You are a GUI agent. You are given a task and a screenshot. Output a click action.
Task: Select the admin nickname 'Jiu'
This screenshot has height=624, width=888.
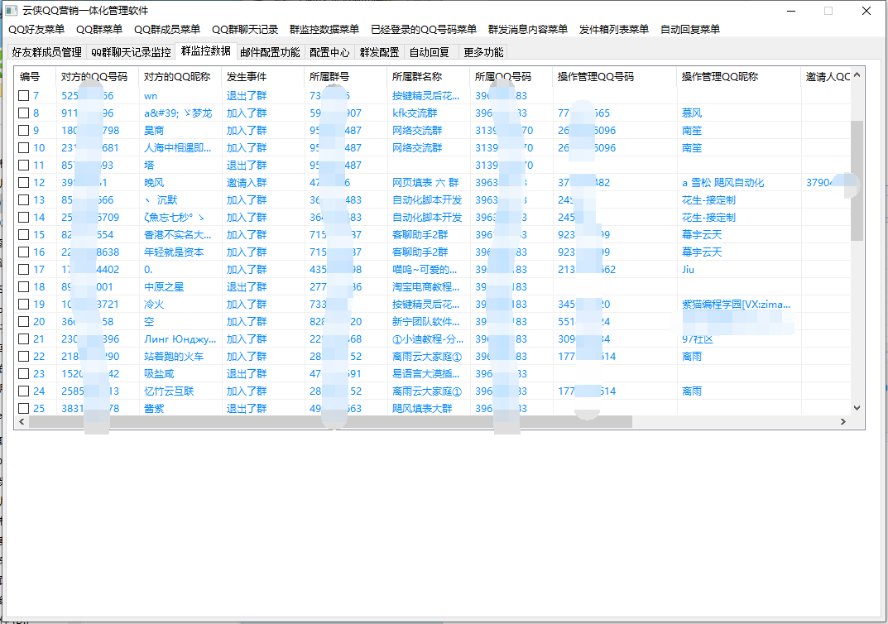pyautogui.click(x=688, y=270)
